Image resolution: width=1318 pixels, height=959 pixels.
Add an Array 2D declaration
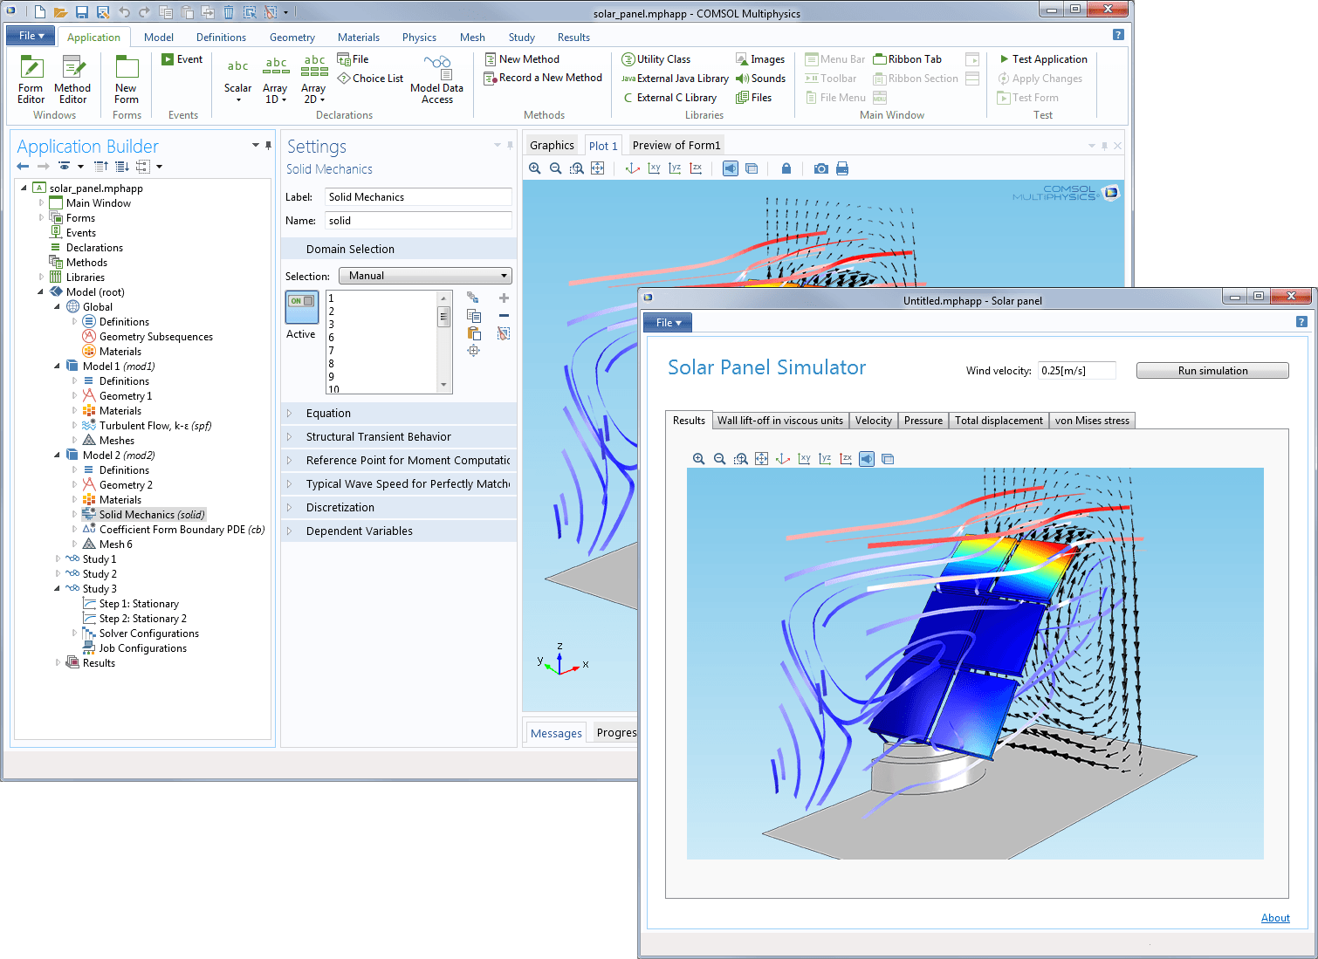point(313,79)
